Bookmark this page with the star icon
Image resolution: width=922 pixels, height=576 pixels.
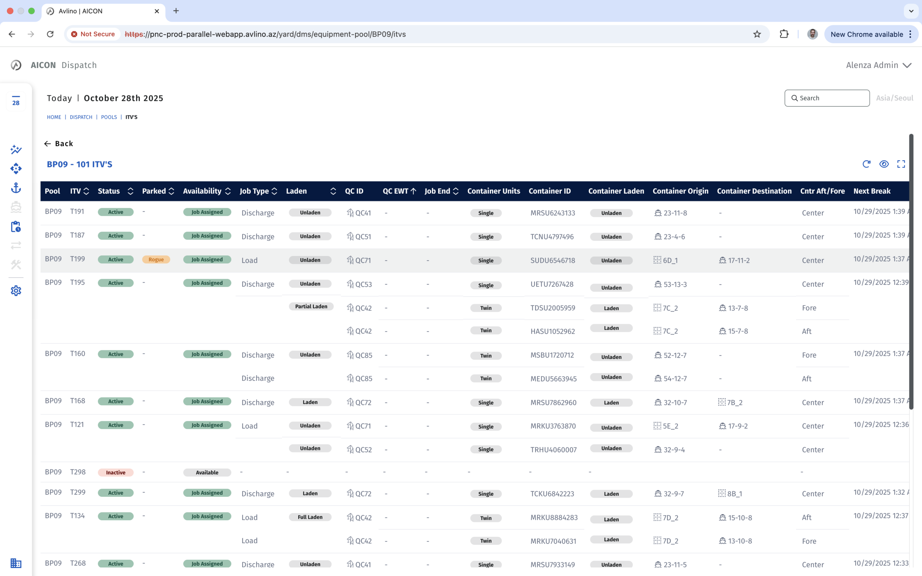click(x=757, y=34)
